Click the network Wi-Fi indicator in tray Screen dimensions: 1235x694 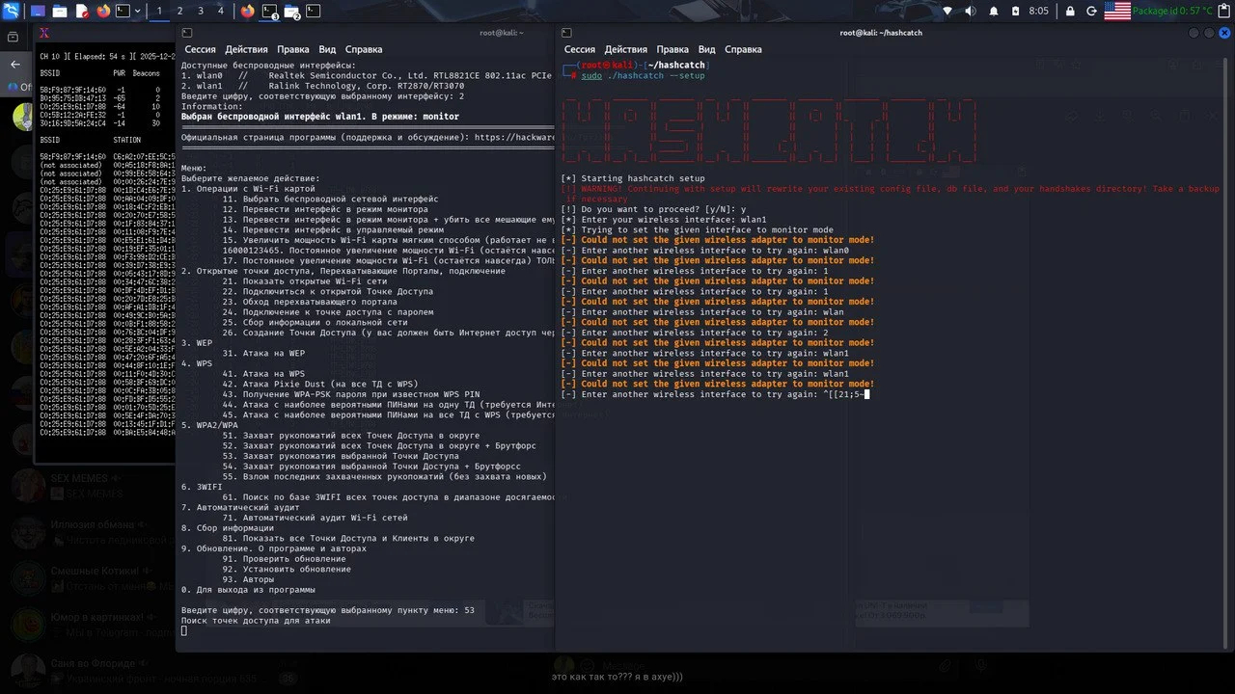click(947, 12)
